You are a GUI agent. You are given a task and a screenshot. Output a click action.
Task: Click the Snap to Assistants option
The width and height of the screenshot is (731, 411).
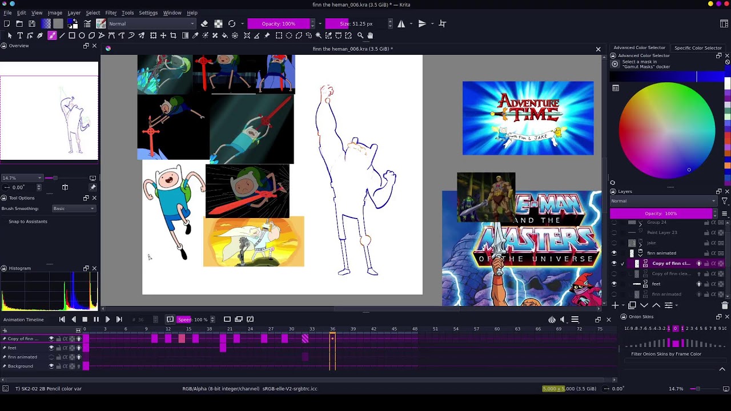tap(28, 221)
